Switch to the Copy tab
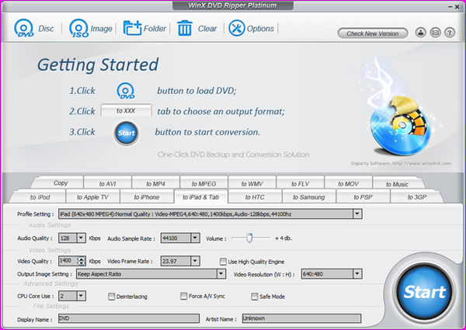Image resolution: width=466 pixels, height=330 pixels. pos(61,182)
